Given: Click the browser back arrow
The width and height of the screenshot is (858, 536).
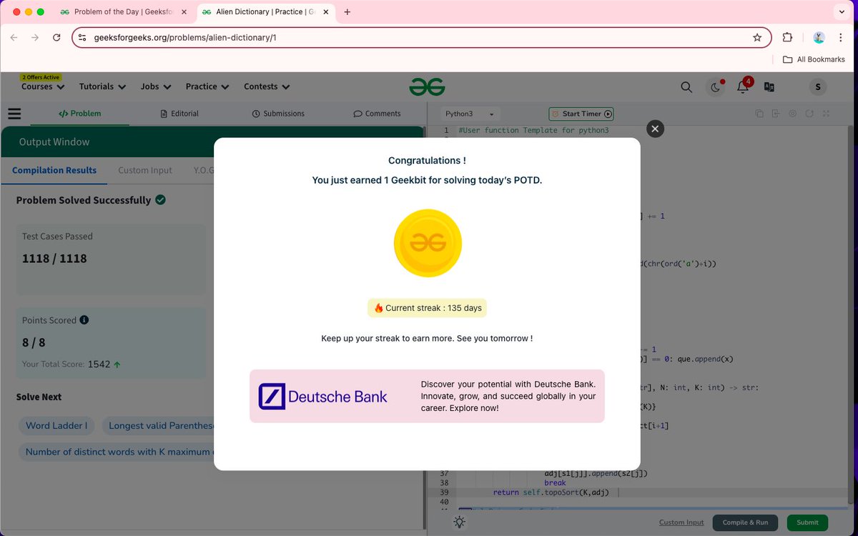Looking at the screenshot, I should point(14,38).
